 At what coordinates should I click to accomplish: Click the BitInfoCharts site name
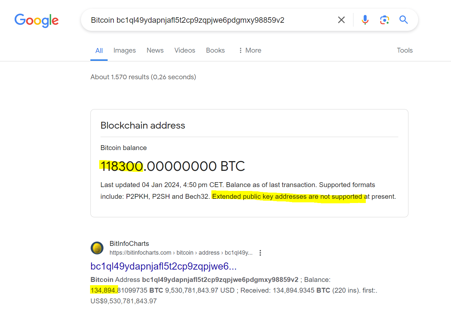(129, 244)
